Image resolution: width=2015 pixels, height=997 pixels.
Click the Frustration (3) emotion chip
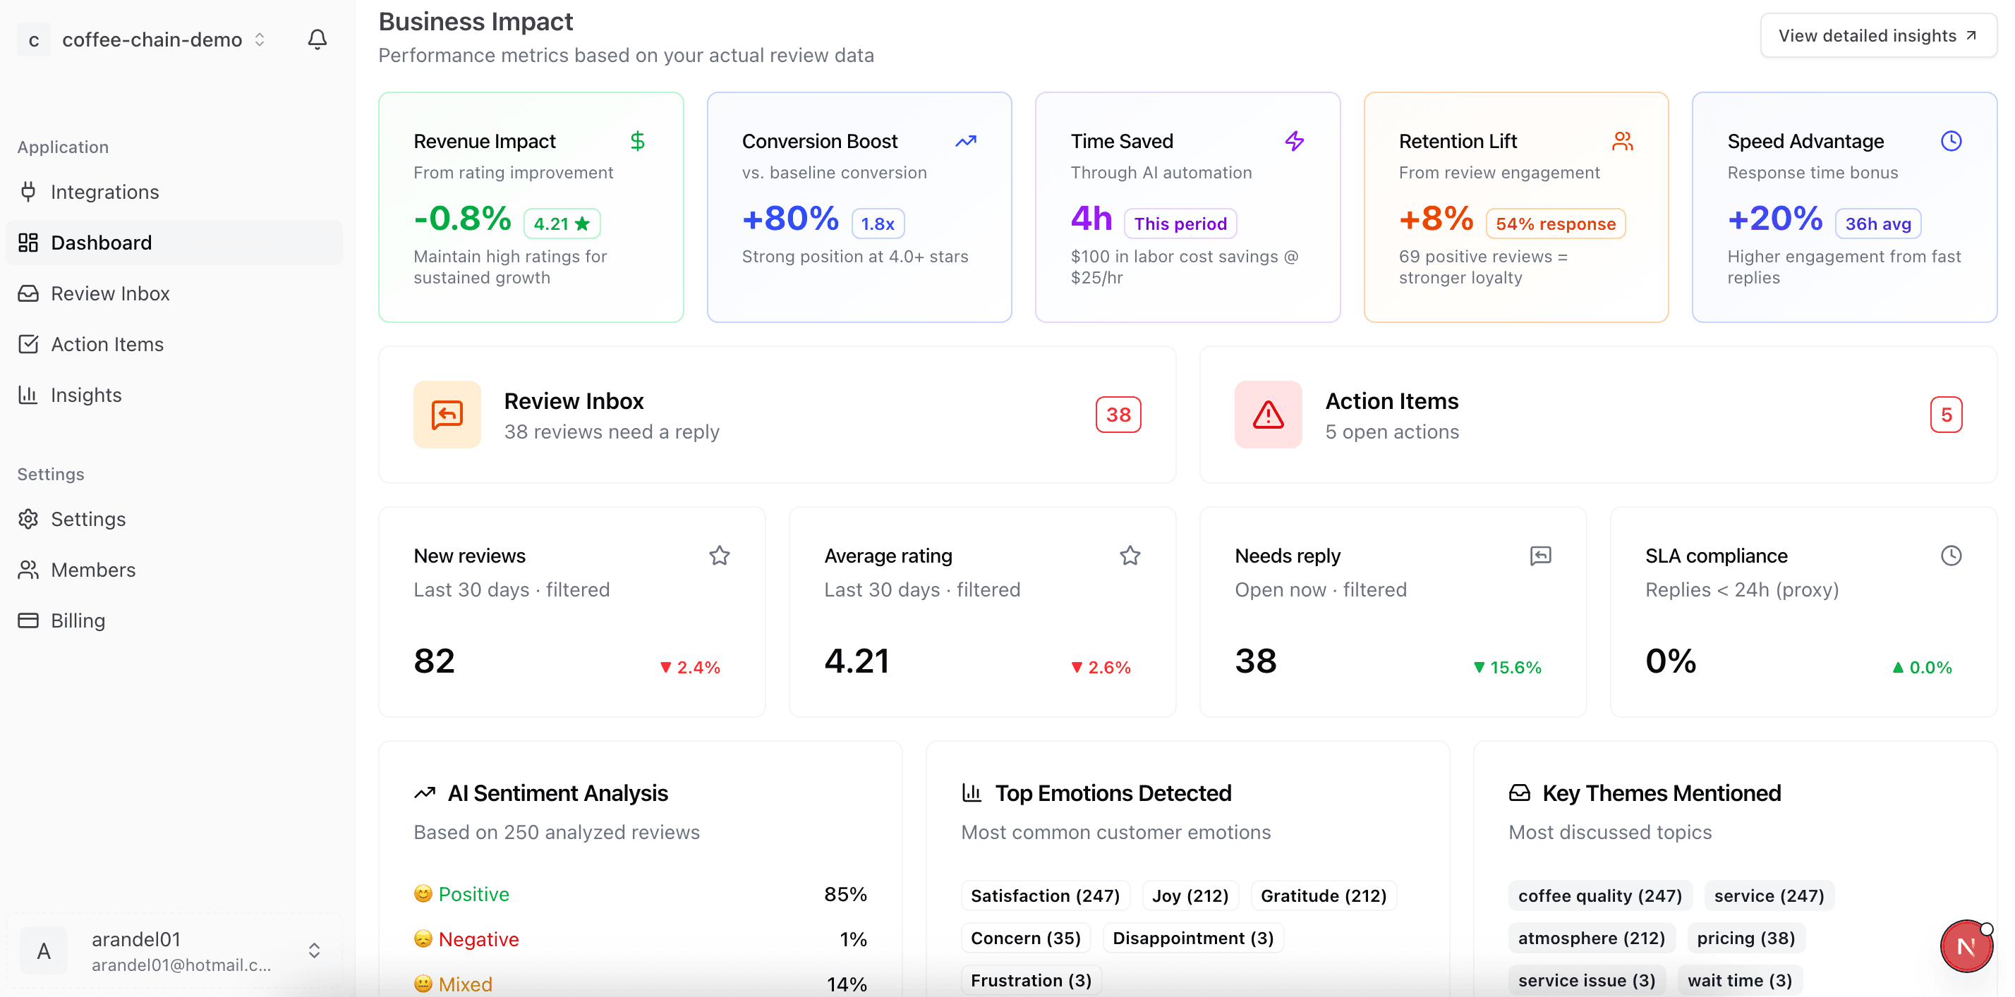click(1030, 979)
